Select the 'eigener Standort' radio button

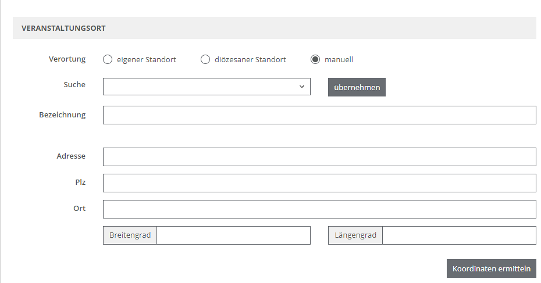coord(107,59)
